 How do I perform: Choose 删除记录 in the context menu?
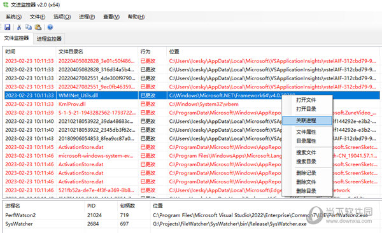click(306, 173)
